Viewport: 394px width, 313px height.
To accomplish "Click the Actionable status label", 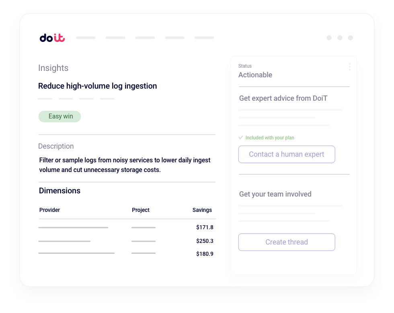I will click(x=255, y=75).
